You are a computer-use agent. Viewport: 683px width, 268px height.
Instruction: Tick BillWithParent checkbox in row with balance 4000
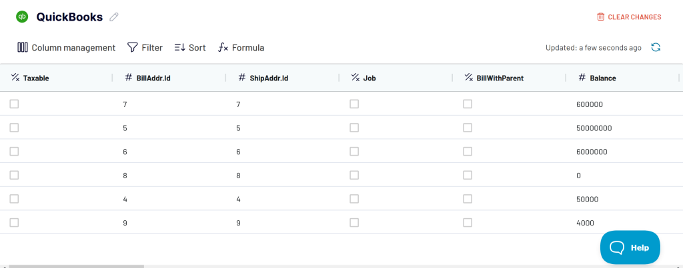[468, 222]
